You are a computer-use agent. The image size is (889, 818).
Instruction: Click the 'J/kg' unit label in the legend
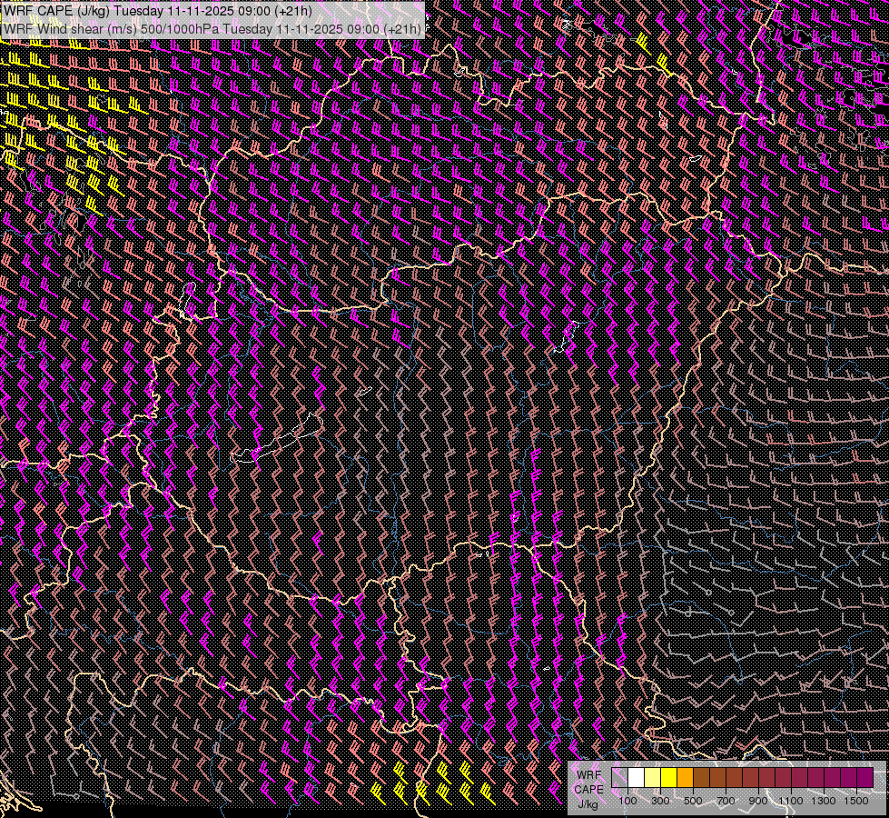coord(588,803)
